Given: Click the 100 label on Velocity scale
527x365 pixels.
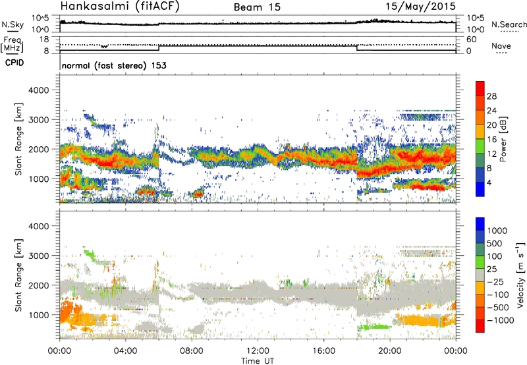Looking at the screenshot, I should click(x=495, y=256).
